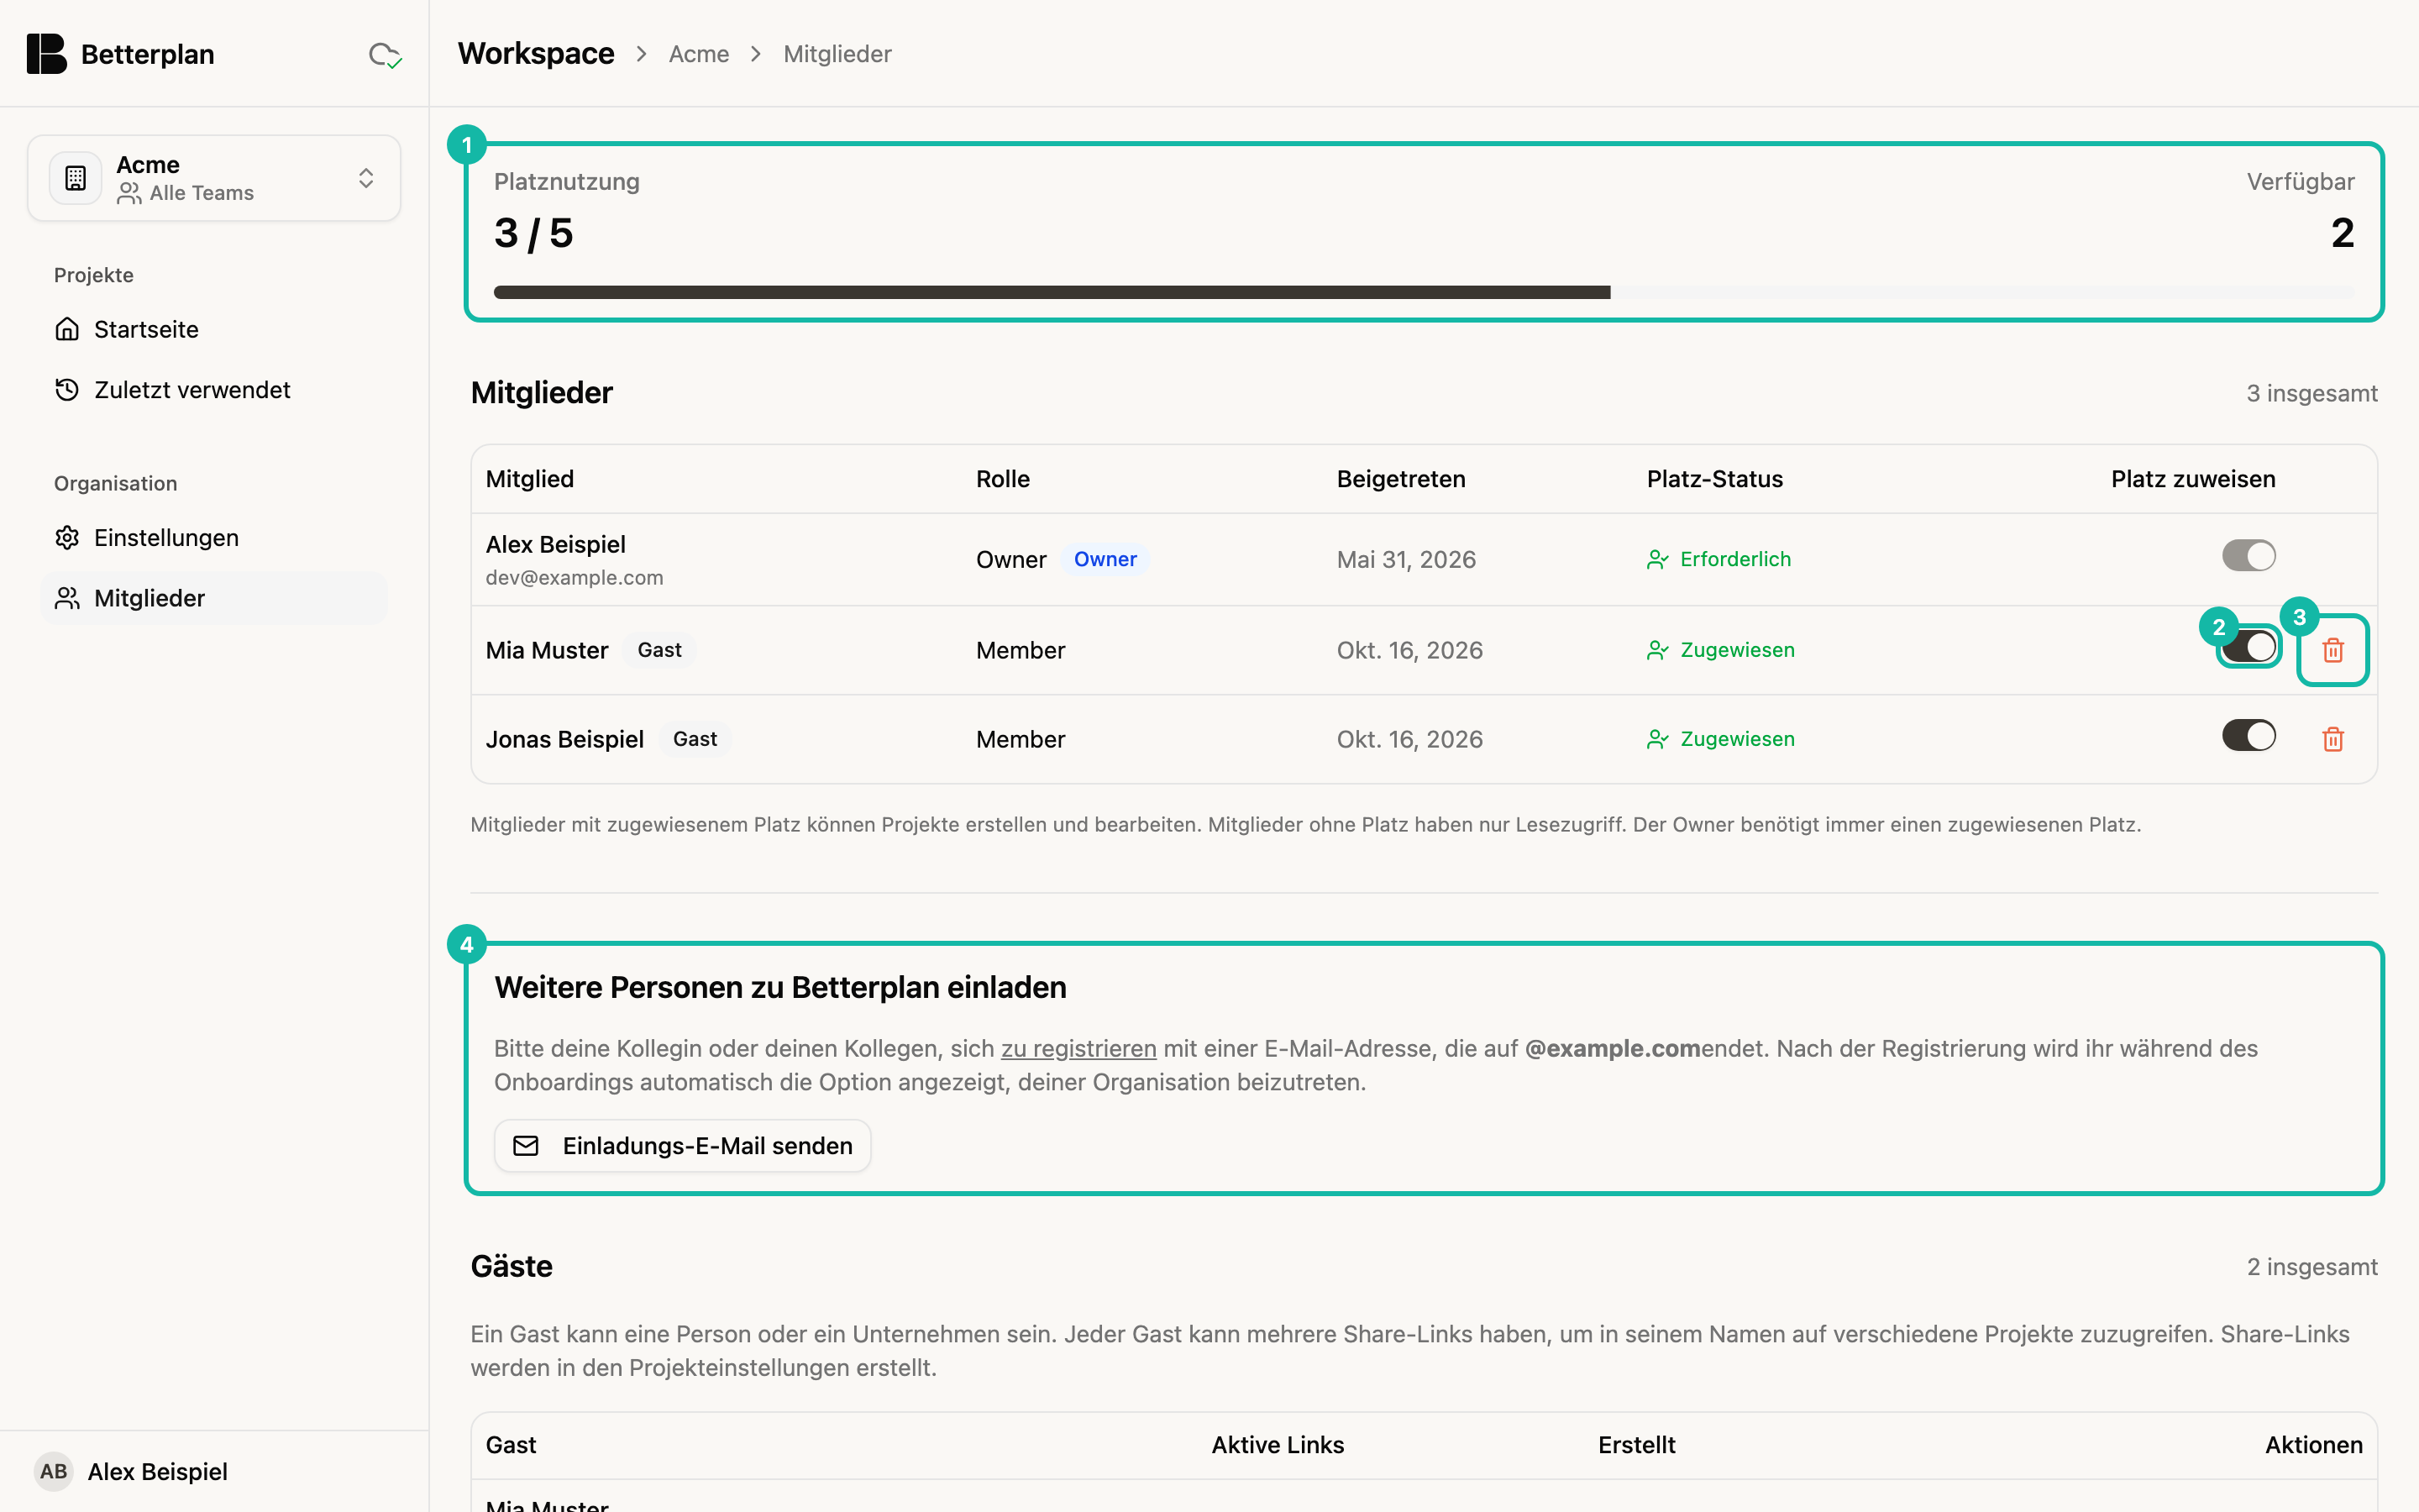The image size is (2419, 1512).
Task: Open the Alex Beispiel user profile
Action: 214,1472
